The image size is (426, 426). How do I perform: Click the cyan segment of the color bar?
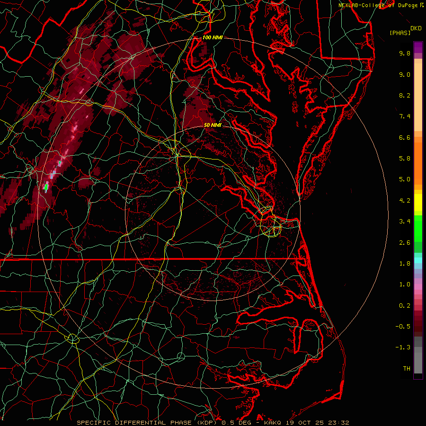point(418,260)
